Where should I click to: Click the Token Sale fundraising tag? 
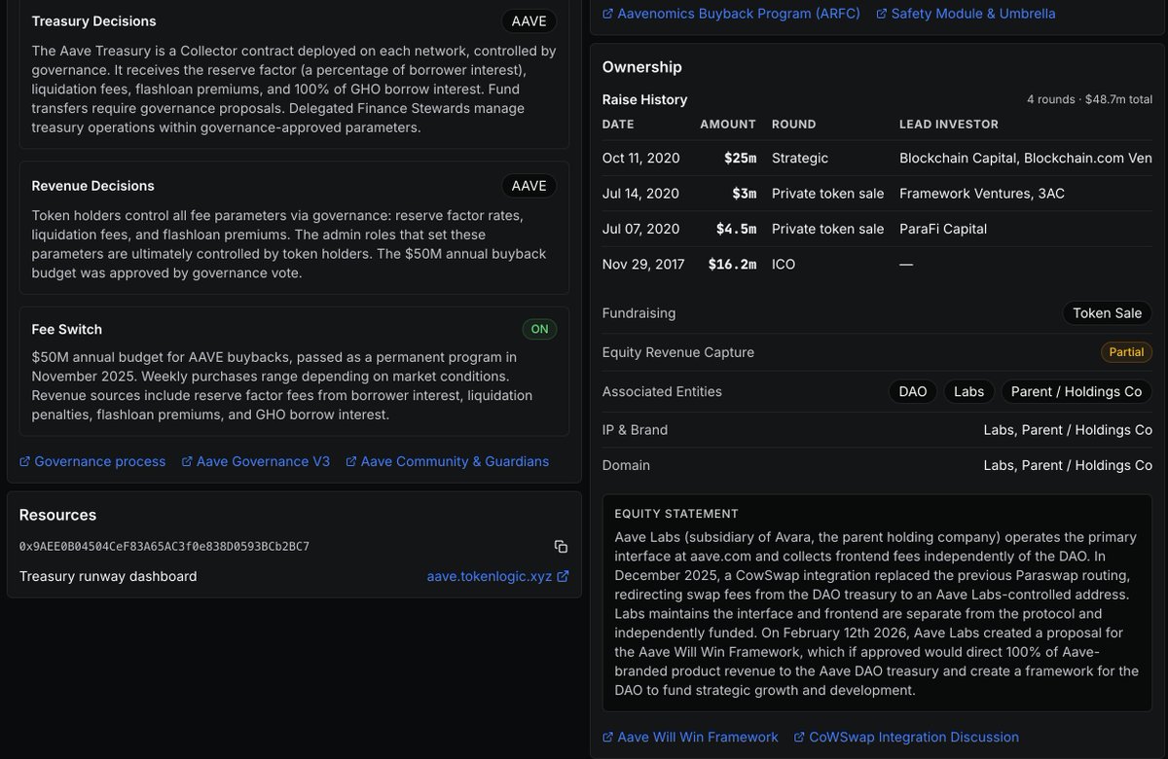(x=1108, y=313)
